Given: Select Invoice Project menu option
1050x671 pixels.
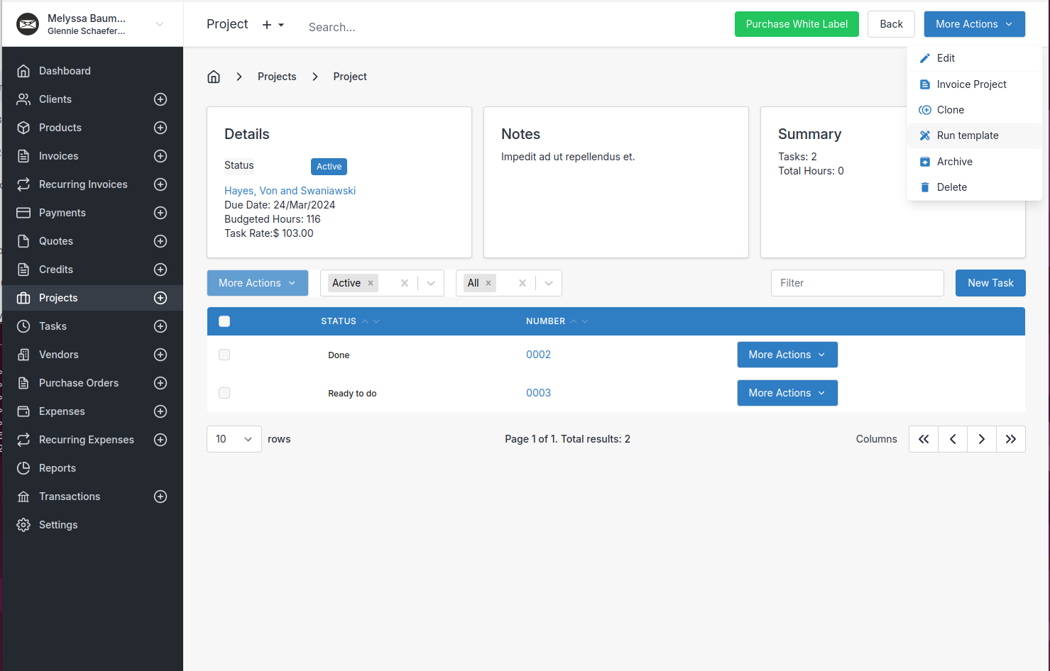Looking at the screenshot, I should (x=971, y=84).
